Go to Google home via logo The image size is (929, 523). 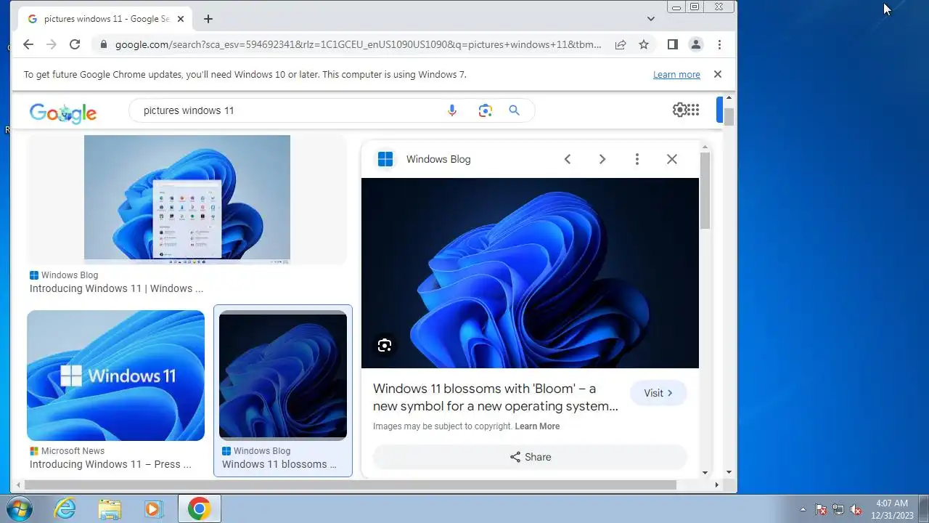pos(63,113)
